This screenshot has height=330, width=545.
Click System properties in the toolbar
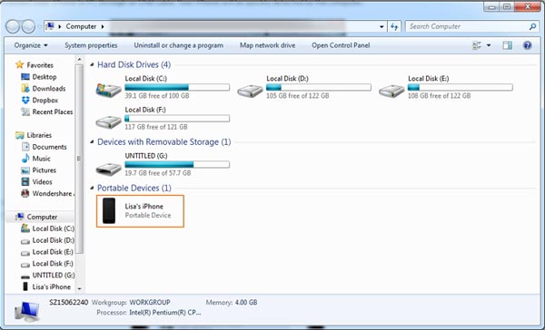[x=91, y=45]
